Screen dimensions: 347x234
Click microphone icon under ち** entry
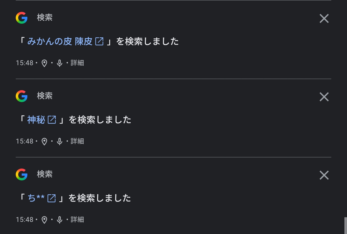pyautogui.click(x=60, y=220)
